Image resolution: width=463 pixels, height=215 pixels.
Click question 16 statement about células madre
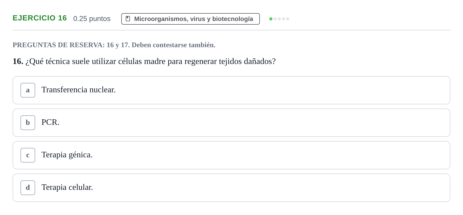click(x=144, y=61)
